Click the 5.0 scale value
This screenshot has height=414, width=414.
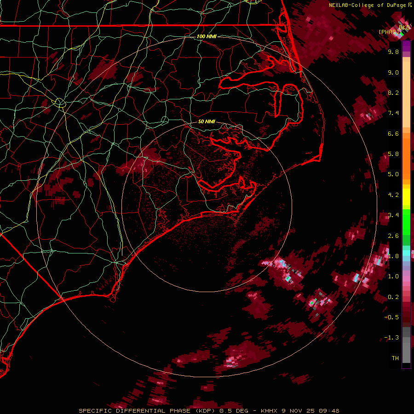pos(393,174)
